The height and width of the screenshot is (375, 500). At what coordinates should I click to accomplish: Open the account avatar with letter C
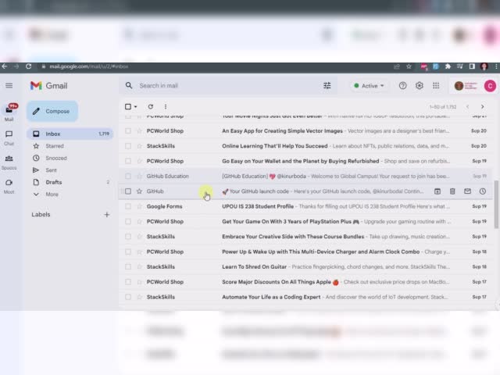(490, 85)
